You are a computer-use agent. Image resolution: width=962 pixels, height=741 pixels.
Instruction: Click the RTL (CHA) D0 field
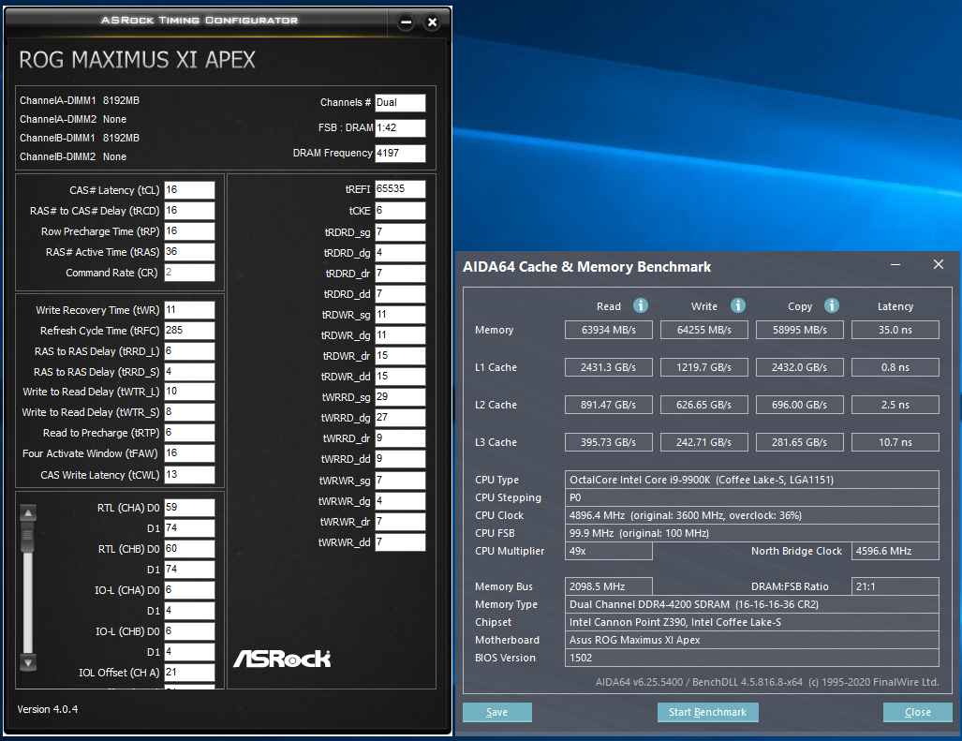point(189,508)
